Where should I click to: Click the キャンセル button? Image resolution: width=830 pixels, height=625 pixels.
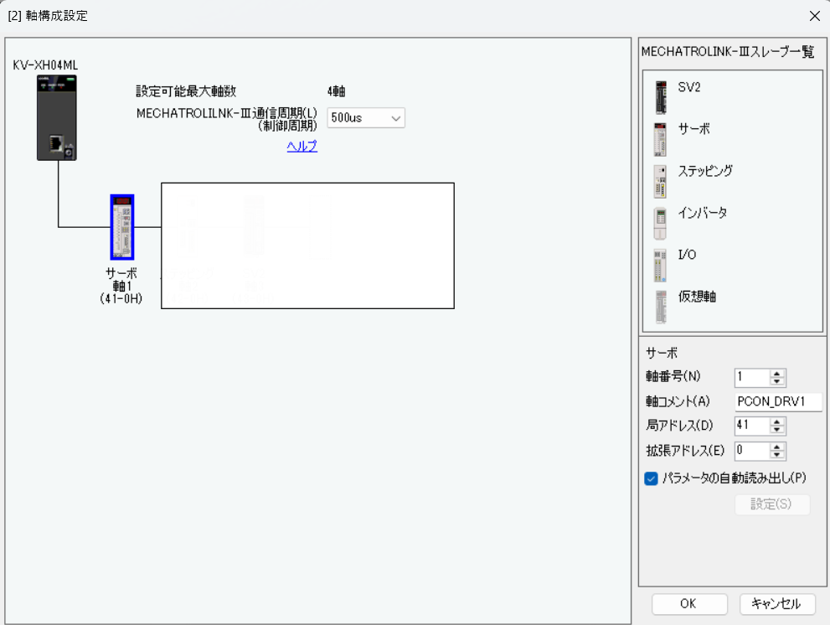tap(776, 604)
